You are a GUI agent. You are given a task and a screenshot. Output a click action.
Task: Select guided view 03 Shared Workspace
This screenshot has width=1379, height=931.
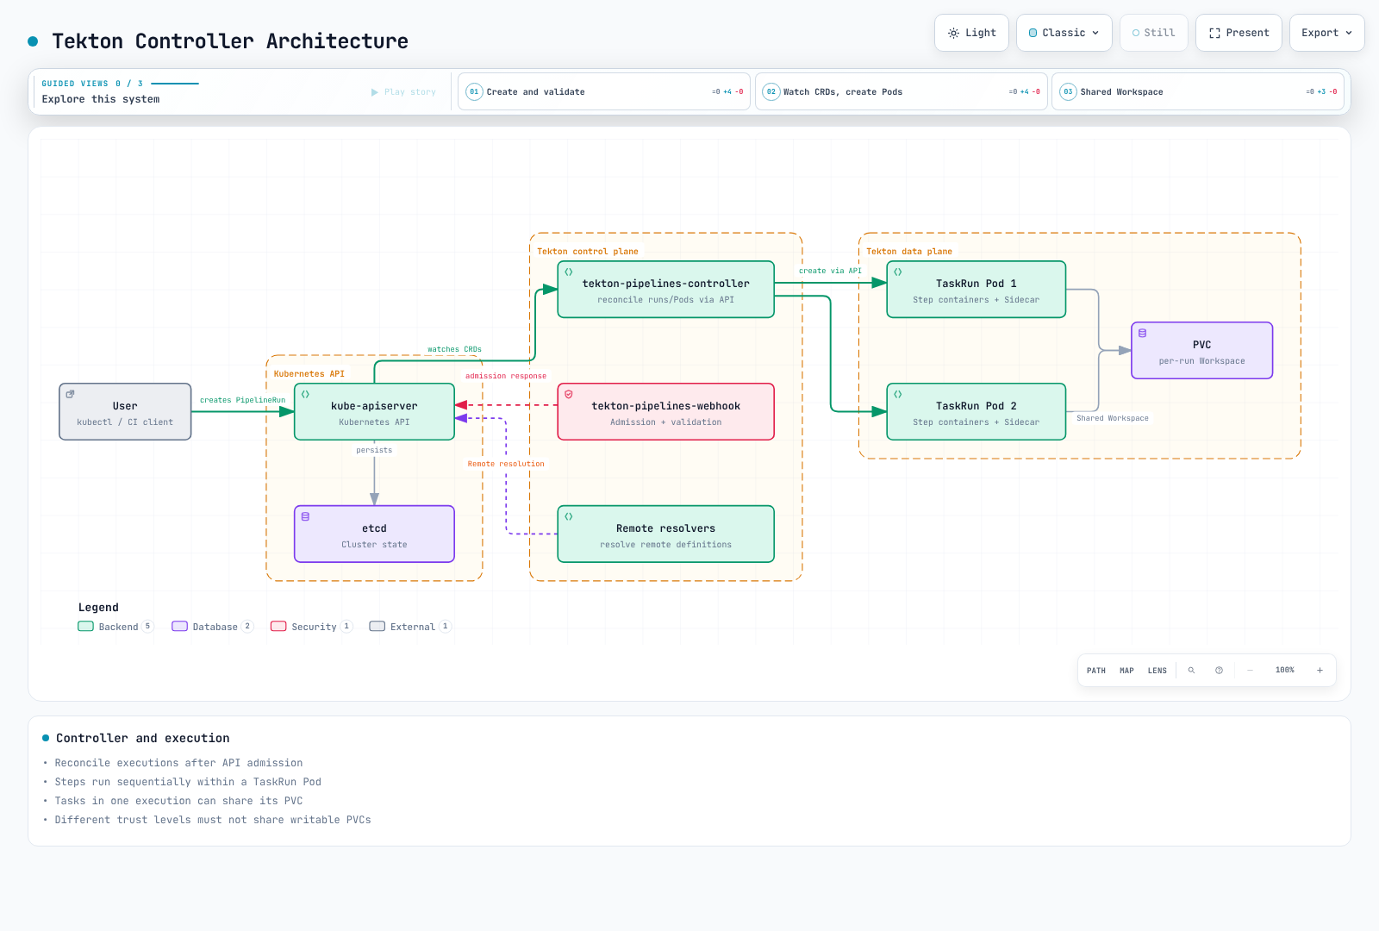1198,91
